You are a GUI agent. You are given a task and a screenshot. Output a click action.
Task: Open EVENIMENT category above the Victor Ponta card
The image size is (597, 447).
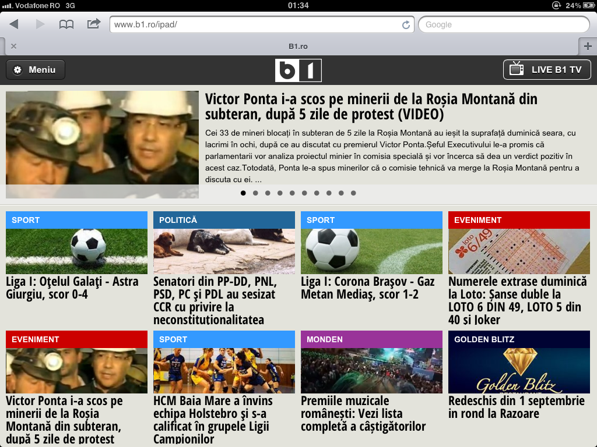76,339
